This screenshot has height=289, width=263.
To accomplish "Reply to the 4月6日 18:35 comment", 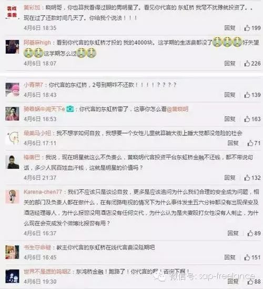I will tap(230, 28).
